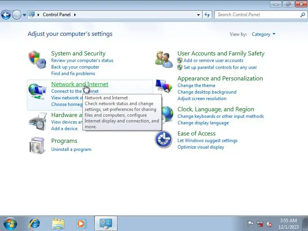Click Change keyboards or other input methods
Screen dimensions: 308x231
coord(221,116)
